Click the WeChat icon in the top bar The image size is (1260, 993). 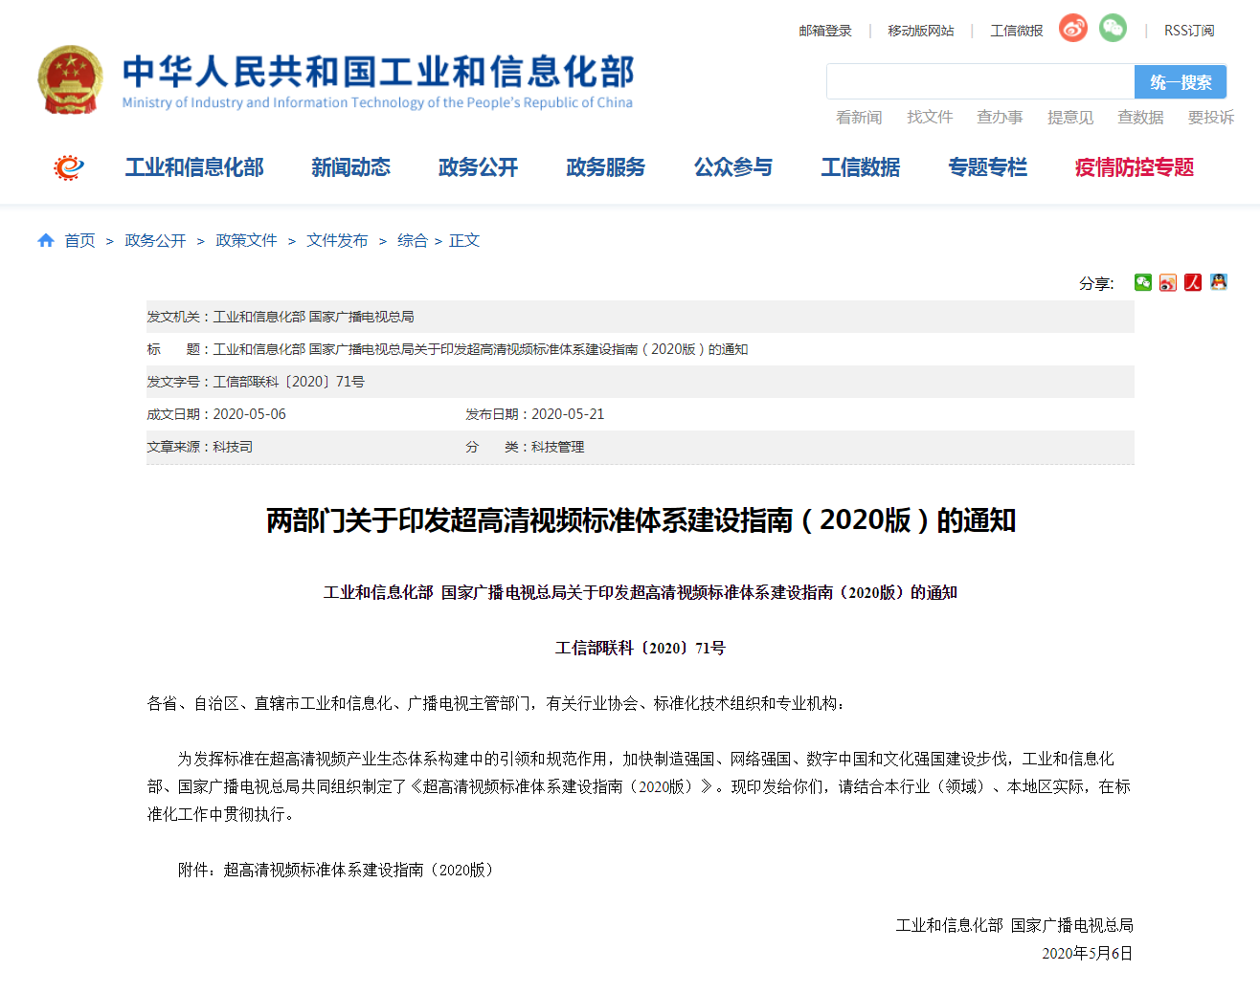coord(1113,29)
